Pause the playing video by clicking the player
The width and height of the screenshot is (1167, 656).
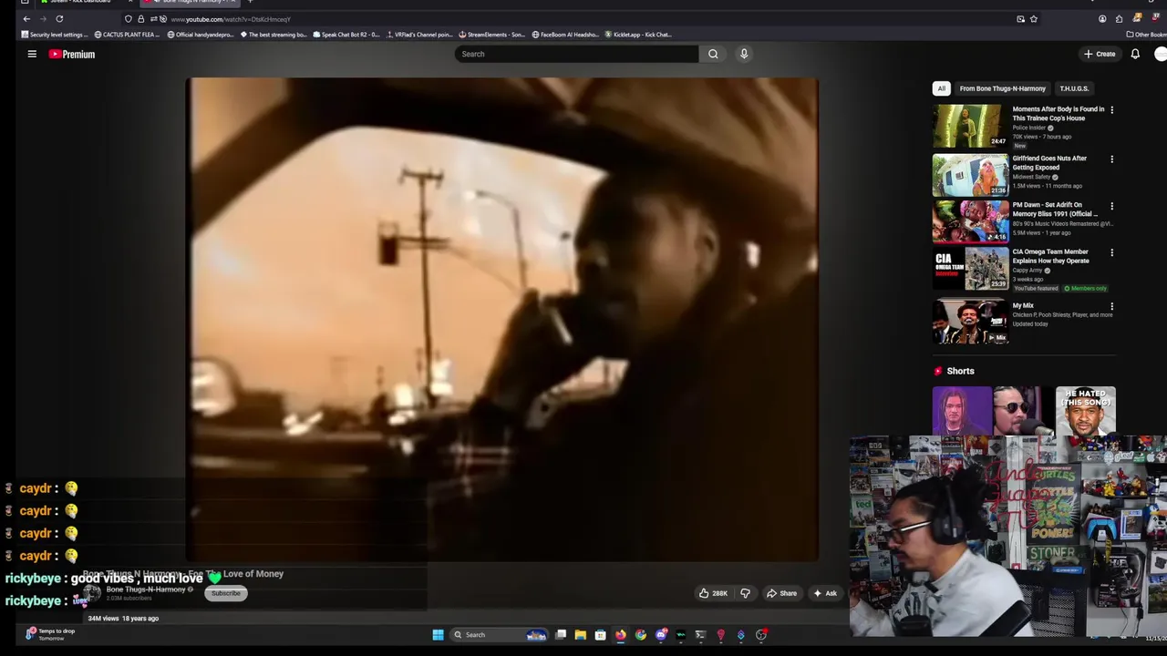click(x=502, y=319)
